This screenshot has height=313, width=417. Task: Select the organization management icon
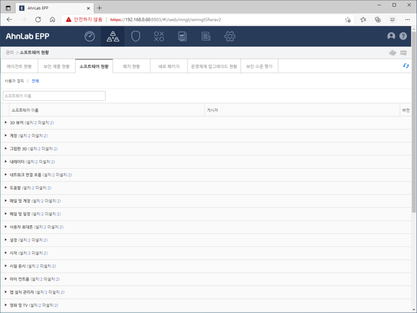coord(112,36)
